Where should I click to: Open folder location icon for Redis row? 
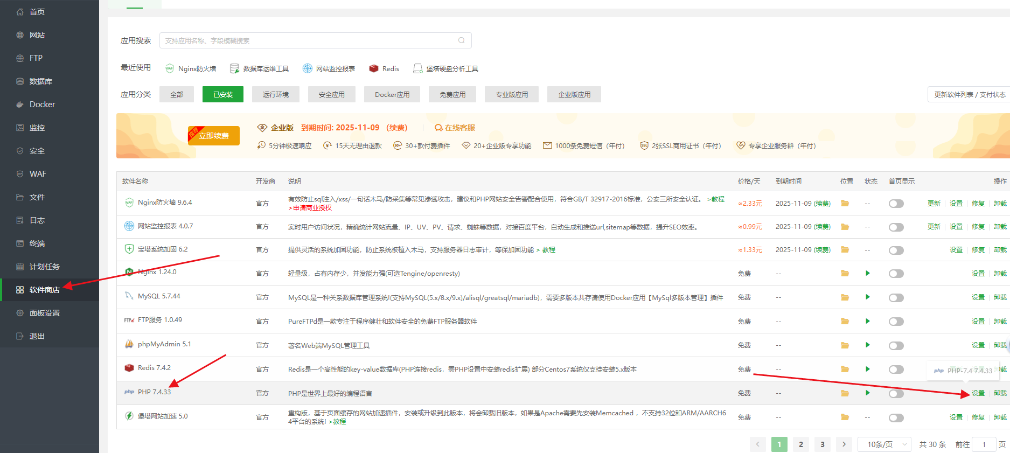coord(845,369)
